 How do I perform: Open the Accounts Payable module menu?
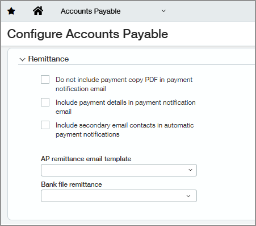pos(90,11)
